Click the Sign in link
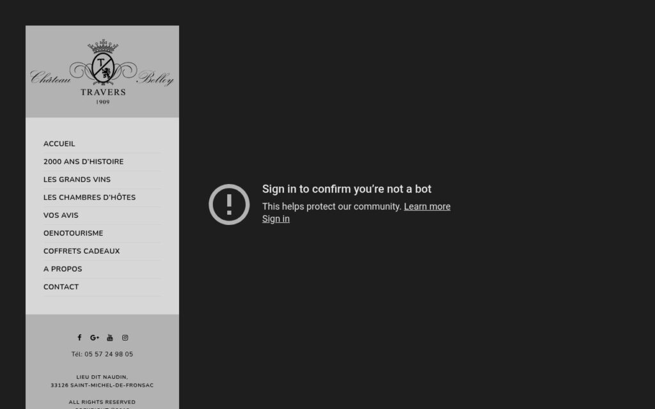The width and height of the screenshot is (655, 409). pyautogui.click(x=276, y=219)
